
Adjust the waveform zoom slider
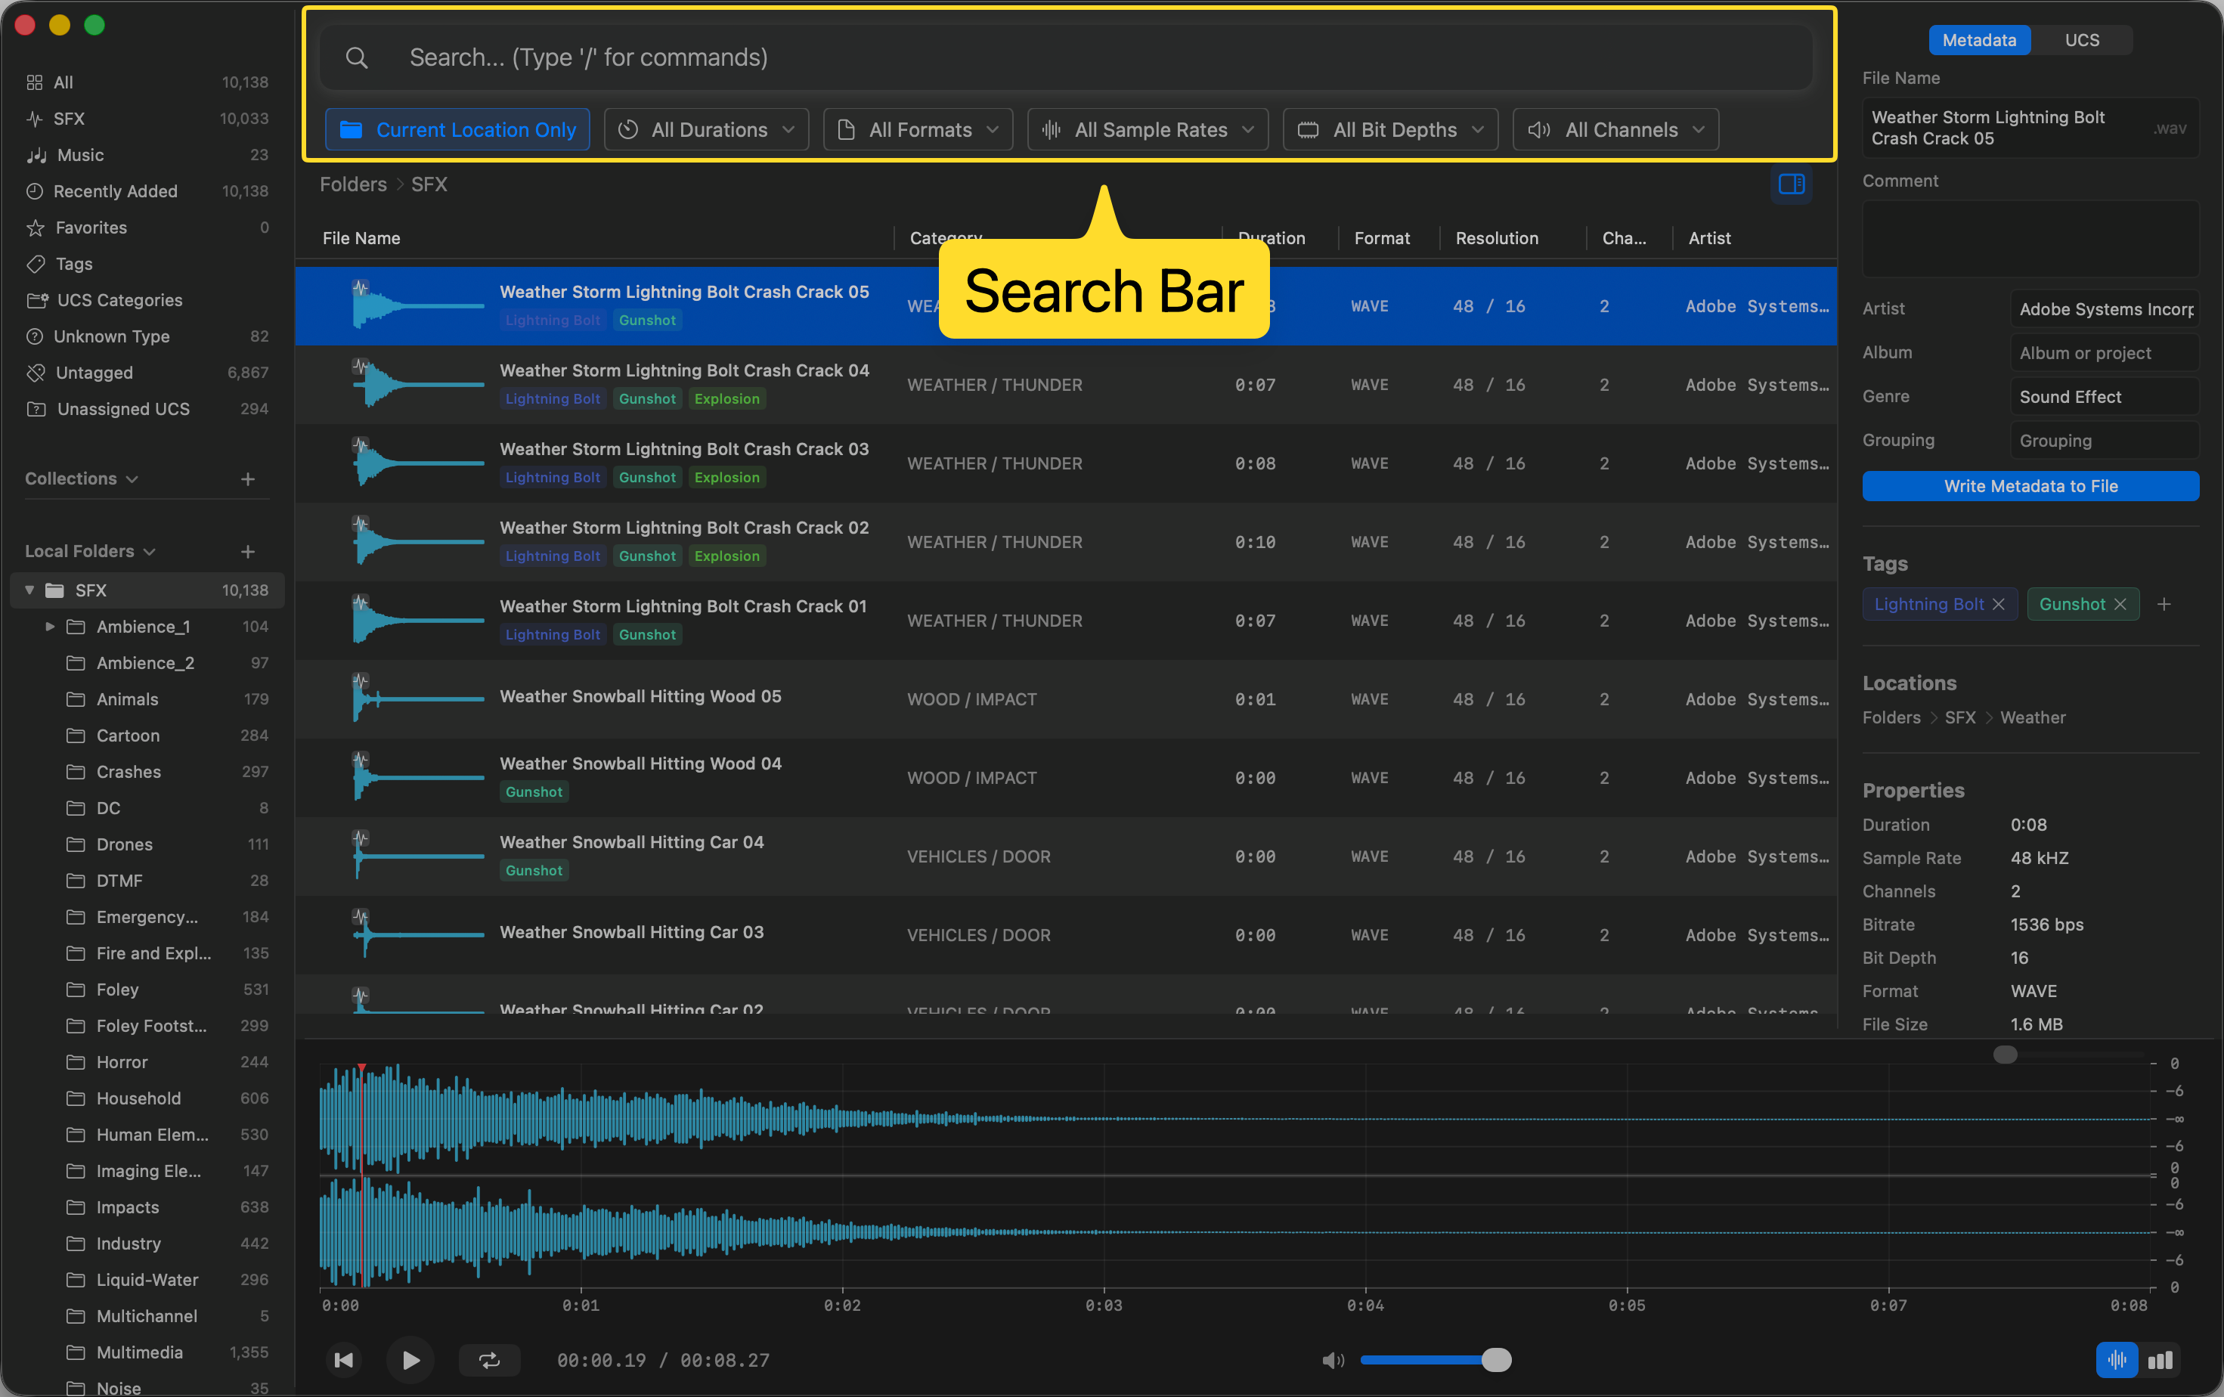[x=2069, y=1055]
